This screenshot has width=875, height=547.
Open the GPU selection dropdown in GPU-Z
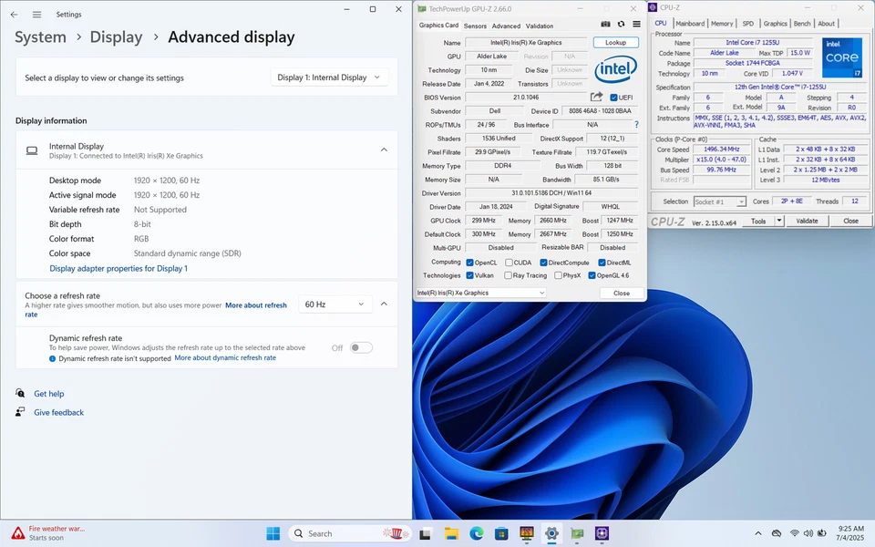481,293
